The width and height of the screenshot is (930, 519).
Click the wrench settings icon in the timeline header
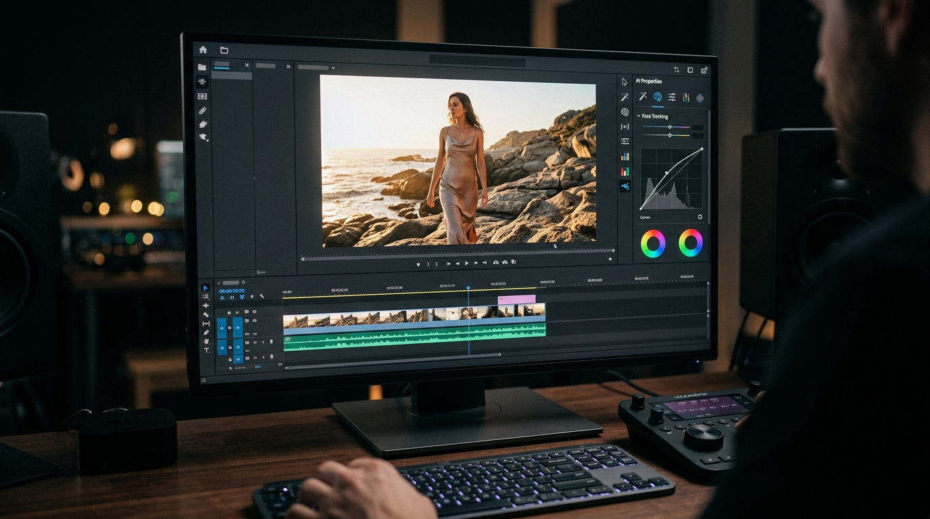262,296
